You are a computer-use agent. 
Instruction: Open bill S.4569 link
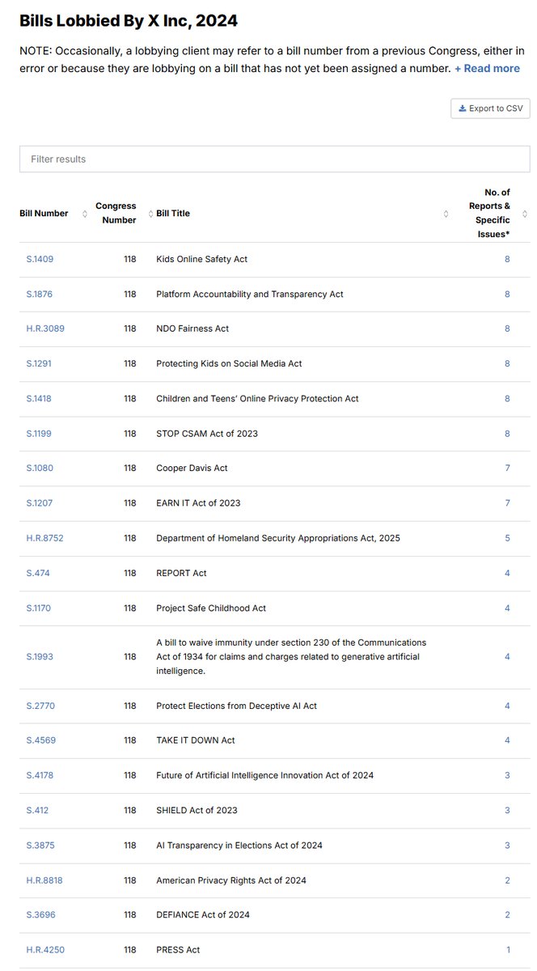tap(40, 741)
